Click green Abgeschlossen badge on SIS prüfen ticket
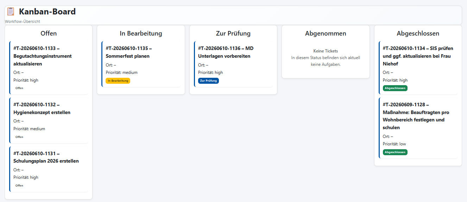 pyautogui.click(x=395, y=88)
